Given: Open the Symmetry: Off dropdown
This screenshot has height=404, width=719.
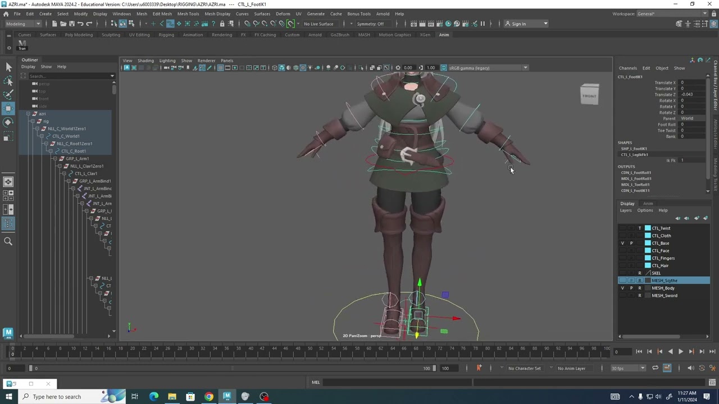Looking at the screenshot, I should tap(374, 24).
